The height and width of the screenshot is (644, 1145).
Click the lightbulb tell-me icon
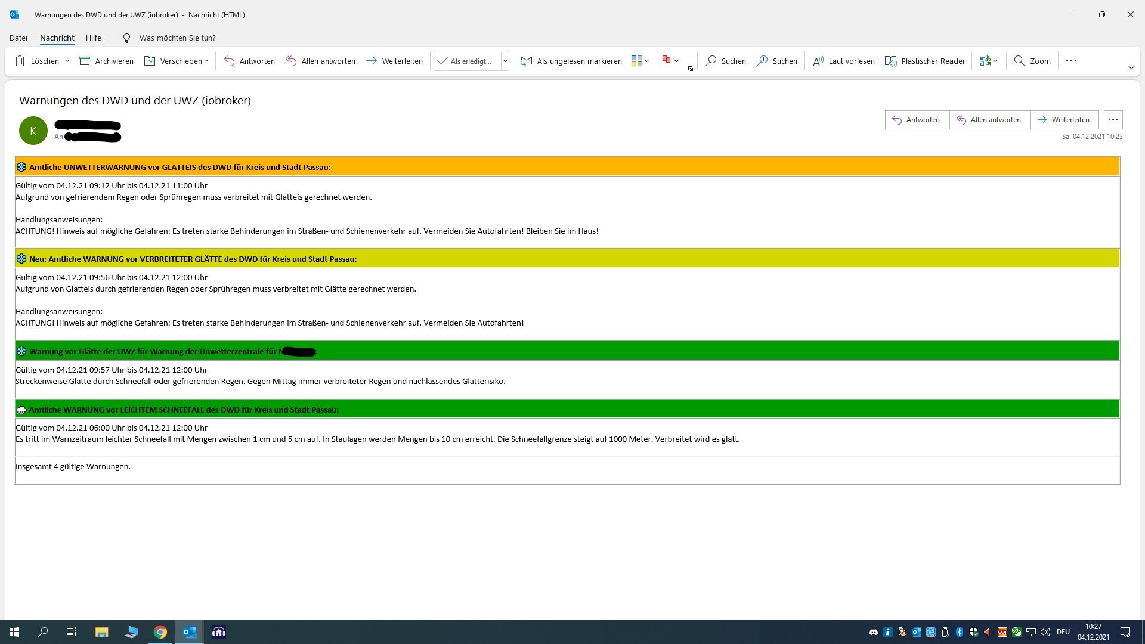126,38
